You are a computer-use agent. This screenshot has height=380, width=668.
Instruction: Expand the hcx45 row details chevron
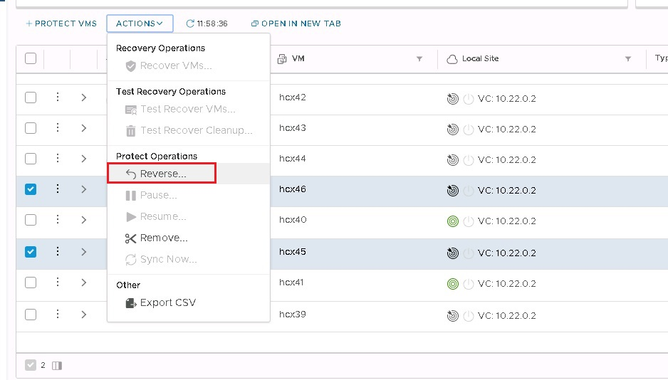[83, 252]
